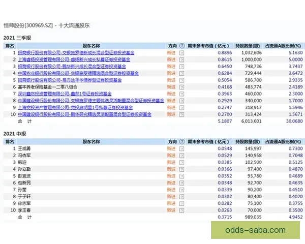Screen dimensions: 305x244
Task: Click the percentage cell 5.1630
Action: (296, 53)
